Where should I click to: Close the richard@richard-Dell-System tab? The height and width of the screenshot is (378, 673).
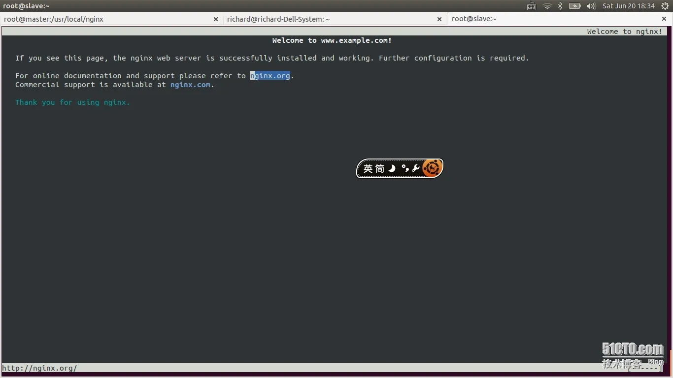[x=439, y=19]
